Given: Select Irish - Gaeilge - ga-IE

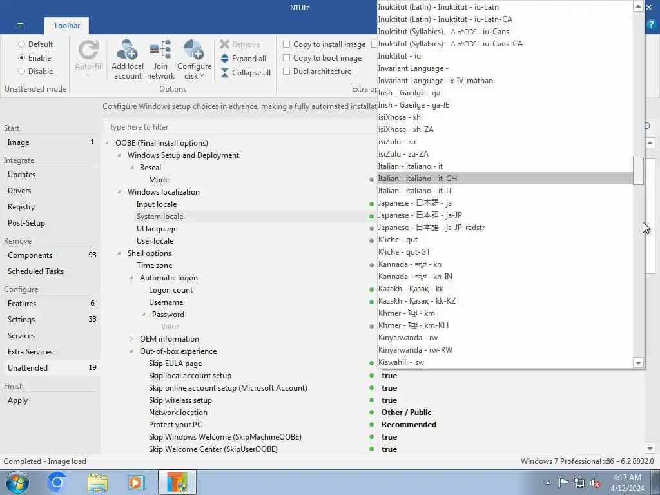Looking at the screenshot, I should (x=505, y=105).
